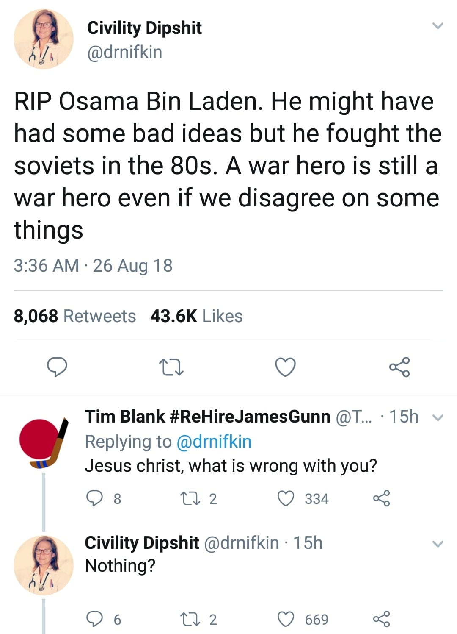Image resolution: width=457 pixels, height=634 pixels.
Task: Open @drnifkin mention in reply
Action: (x=214, y=442)
